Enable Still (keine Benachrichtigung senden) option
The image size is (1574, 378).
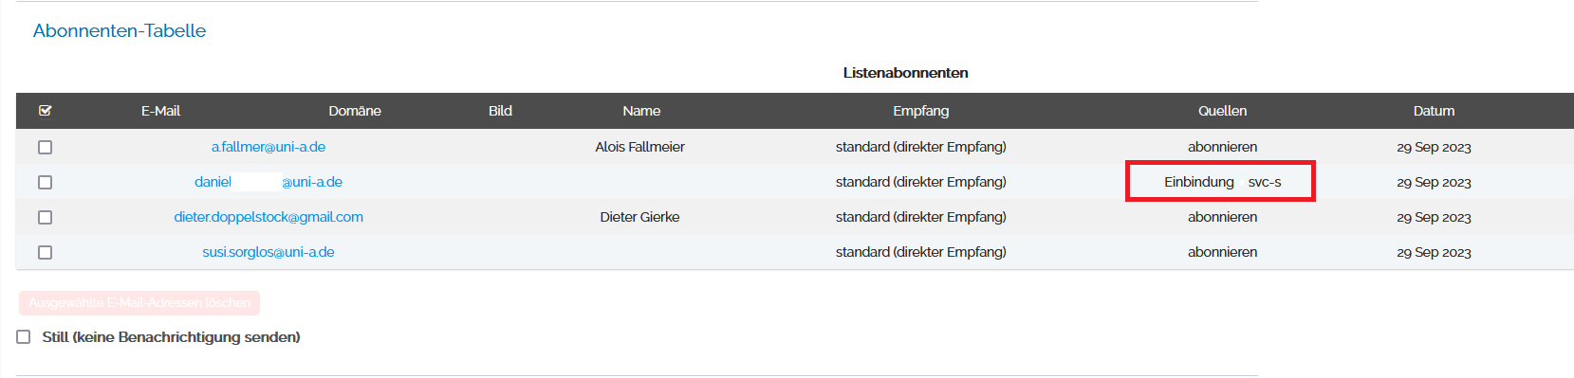coord(24,336)
